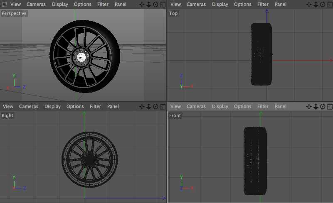
Task: Click the pan camera icon in Front viewport
Action: tap(309, 107)
